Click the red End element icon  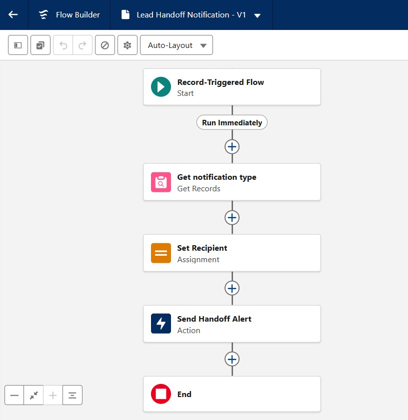pyautogui.click(x=160, y=394)
